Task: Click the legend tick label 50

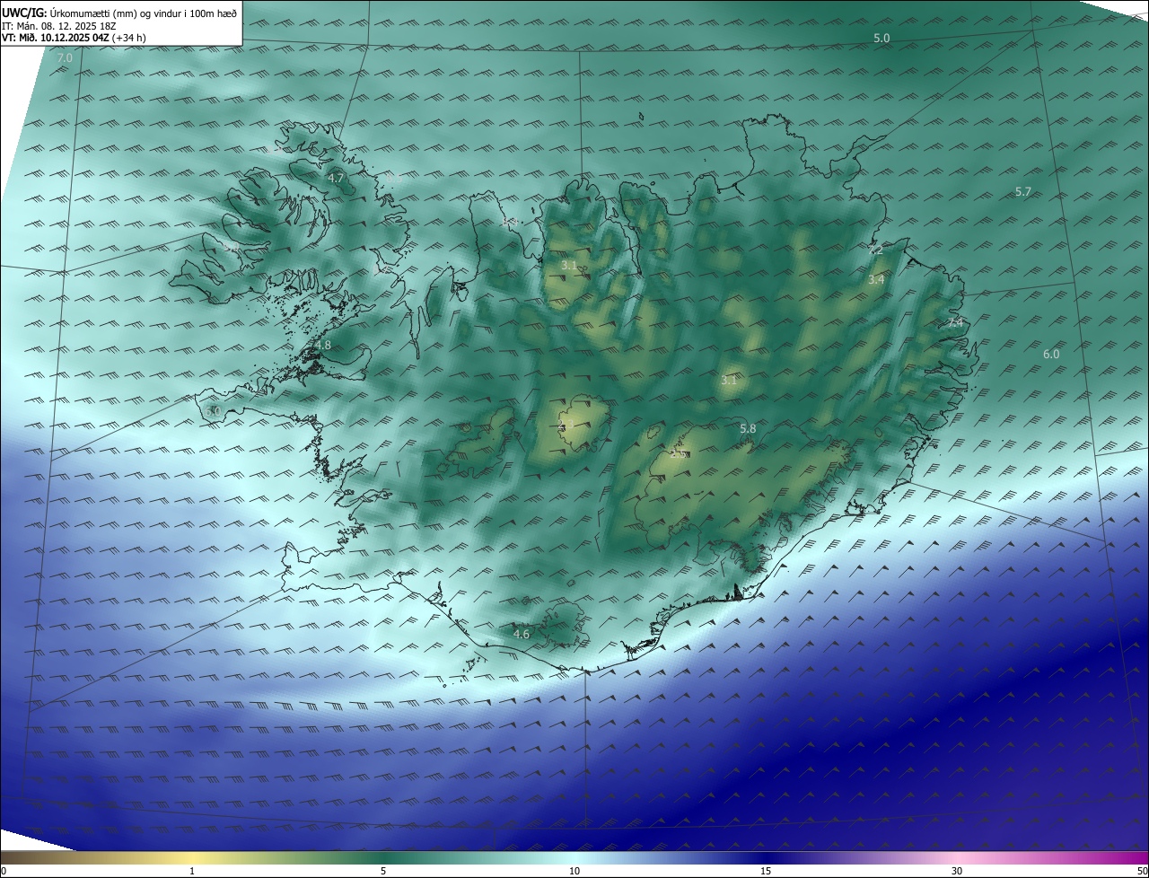Action: tap(1141, 871)
